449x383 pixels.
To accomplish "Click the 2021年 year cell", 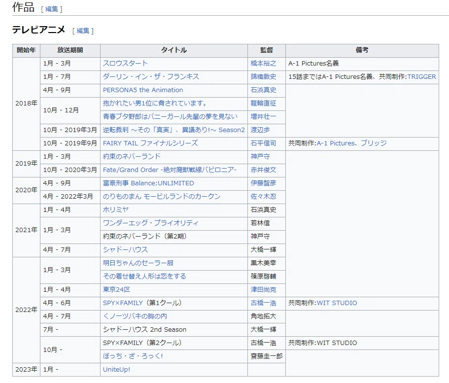I will pos(26,230).
